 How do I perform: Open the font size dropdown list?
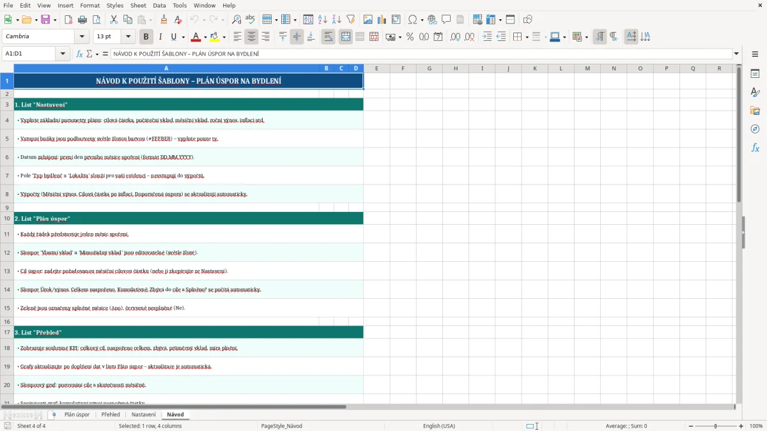pyautogui.click(x=128, y=36)
